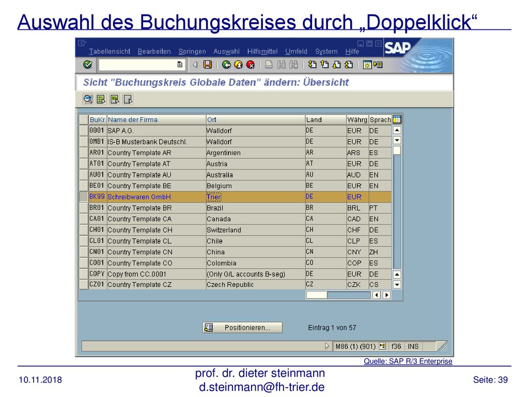Toggle row selector for CH01 row
Screen dimensions: 529x397
coord(84,230)
